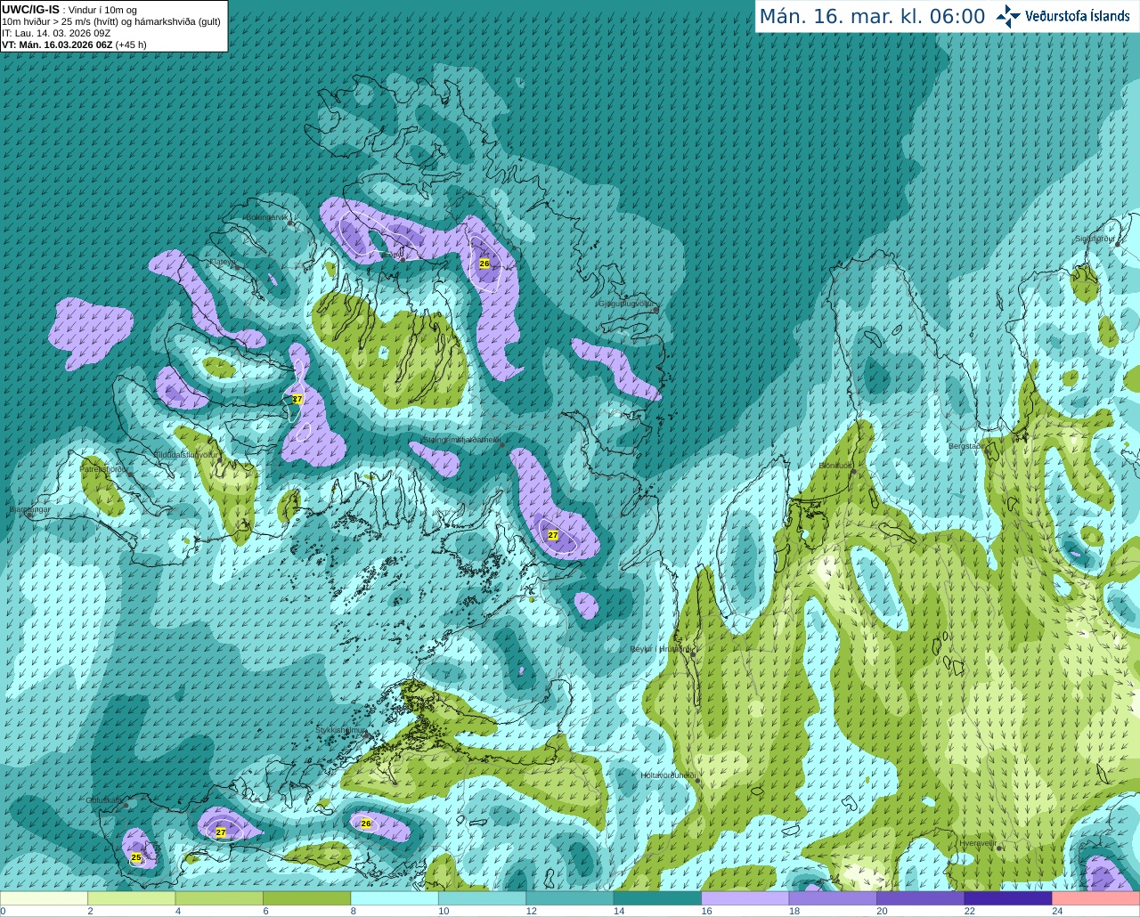Select the UWC/IG-IS model title text
1140x917 pixels.
(x=30, y=9)
